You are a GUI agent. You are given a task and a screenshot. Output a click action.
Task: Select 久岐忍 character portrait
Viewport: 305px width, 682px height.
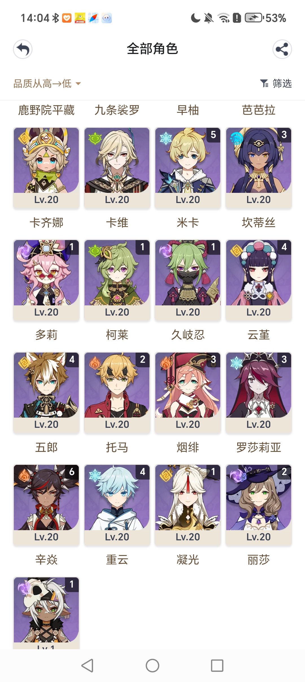click(188, 280)
